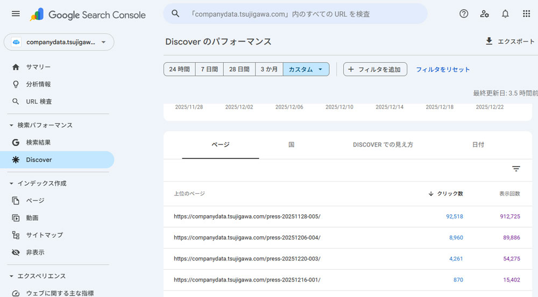Screen dimensions: 538x297
Task: Collapse the エクスペリエンス section
Action: 11,276
